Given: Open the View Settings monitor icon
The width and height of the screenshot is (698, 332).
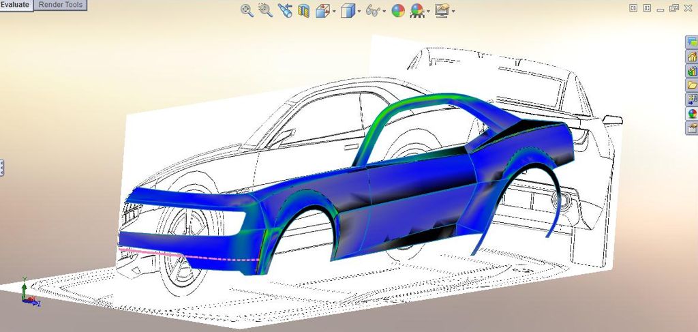Looking at the screenshot, I should pos(442,10).
